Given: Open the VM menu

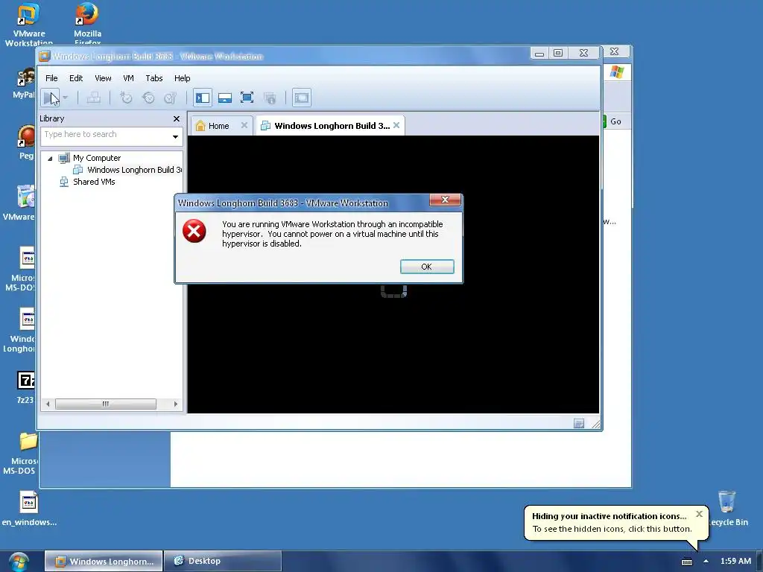Looking at the screenshot, I should (128, 78).
